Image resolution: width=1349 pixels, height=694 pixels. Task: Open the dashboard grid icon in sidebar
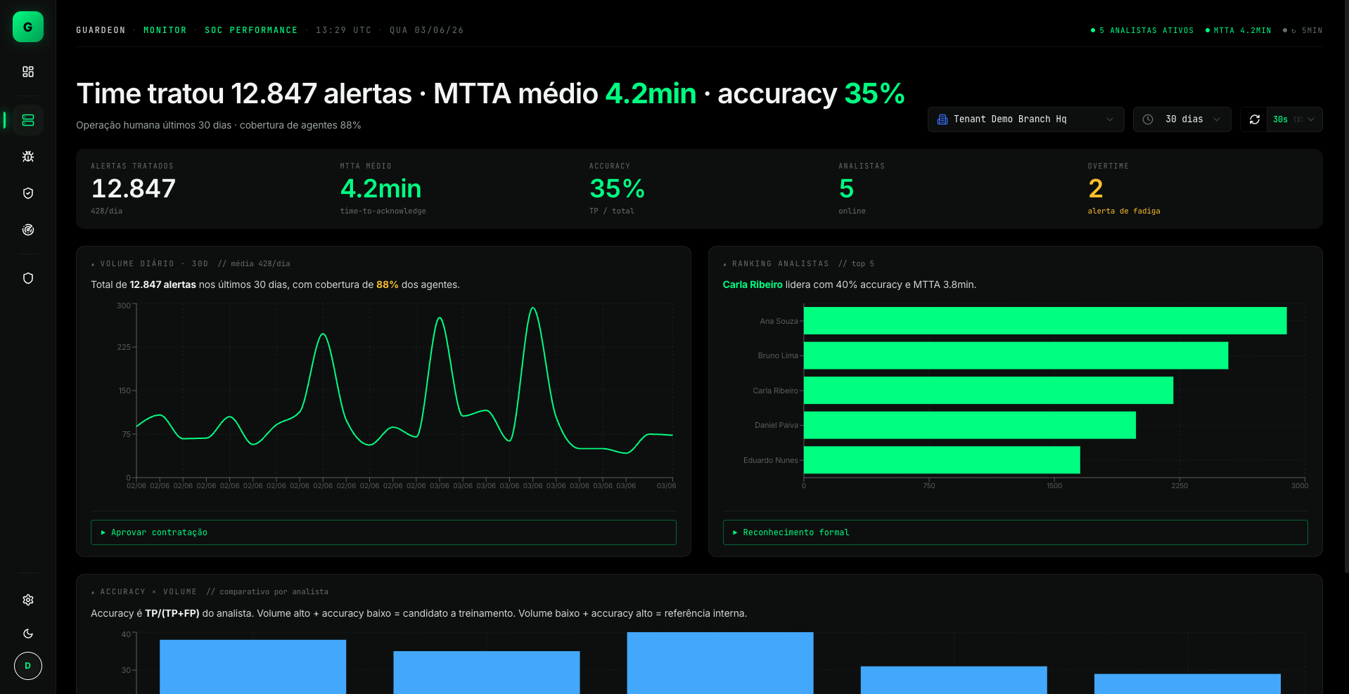tap(28, 72)
